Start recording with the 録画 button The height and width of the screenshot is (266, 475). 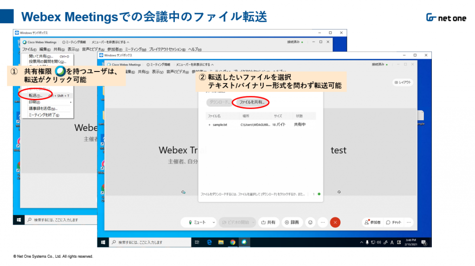[x=292, y=222]
